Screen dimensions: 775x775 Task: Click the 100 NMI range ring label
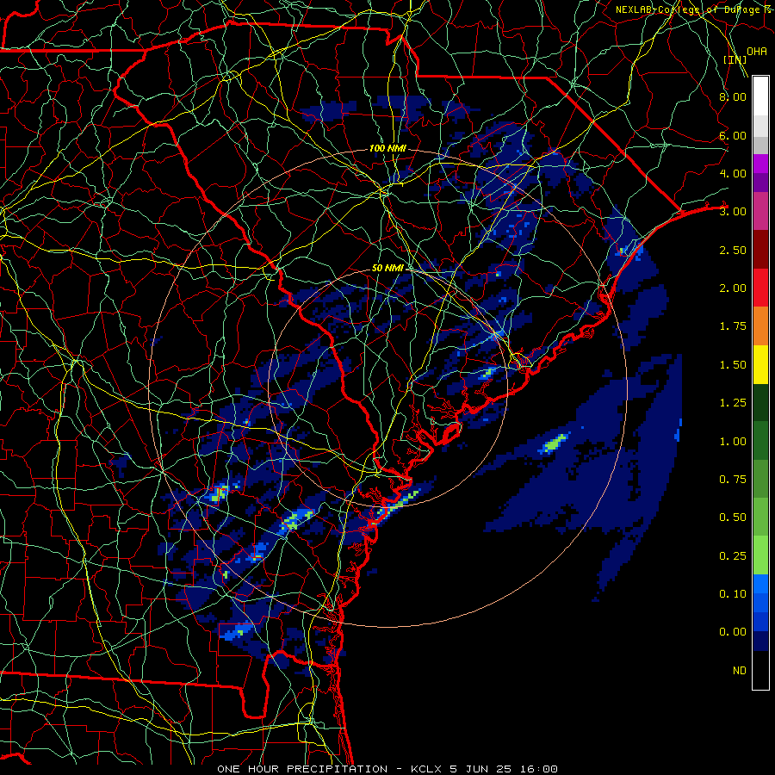click(x=388, y=148)
